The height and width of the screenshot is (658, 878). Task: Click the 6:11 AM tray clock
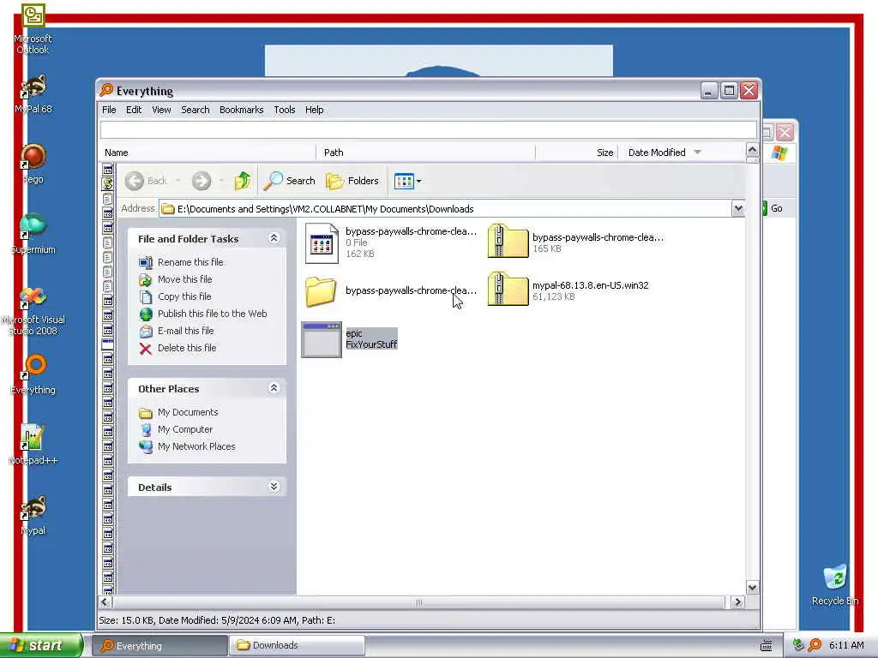(846, 645)
